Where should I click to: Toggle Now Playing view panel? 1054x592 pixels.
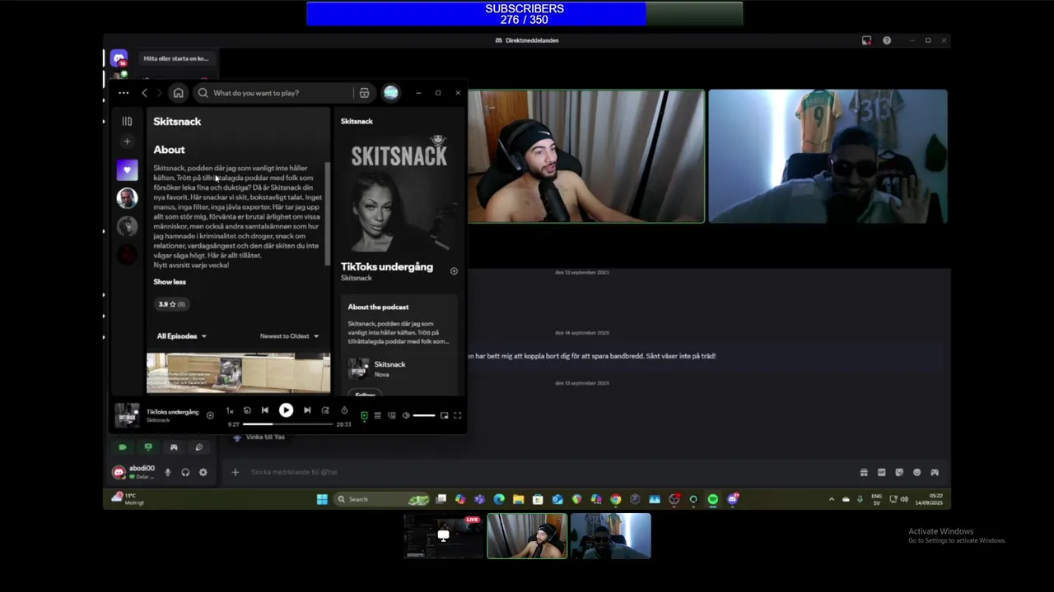click(x=364, y=415)
